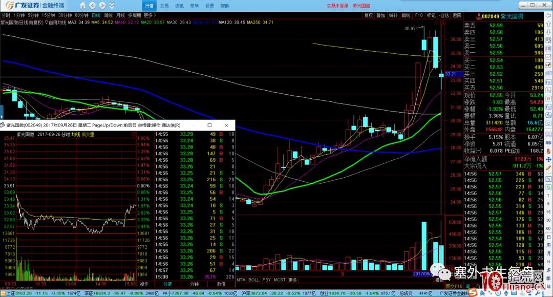Click the 统计 statistics button
Viewport: 553px width, 297px height.
[x=393, y=15]
